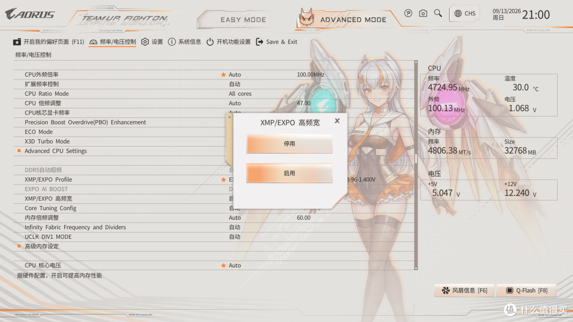Click the star next to CPU 核心电压 Auto
Screen dimensions: 573x322
click(223, 265)
